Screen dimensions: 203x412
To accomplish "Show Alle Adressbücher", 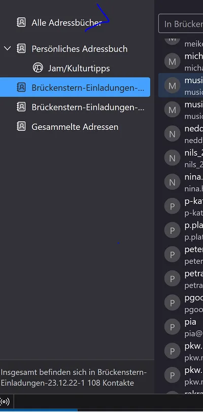I will tap(75, 23).
